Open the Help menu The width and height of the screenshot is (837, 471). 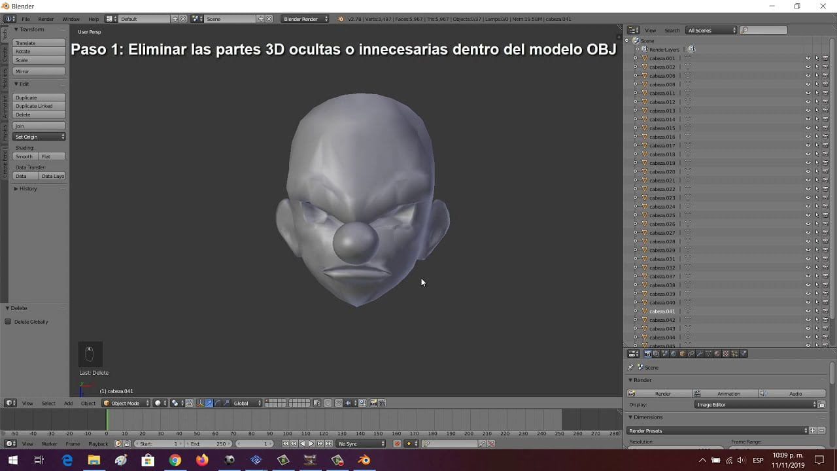click(x=94, y=19)
